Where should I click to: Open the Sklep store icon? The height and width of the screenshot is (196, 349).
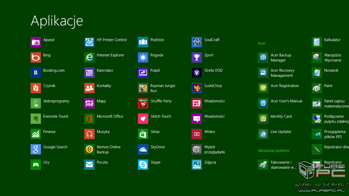[x=143, y=134]
